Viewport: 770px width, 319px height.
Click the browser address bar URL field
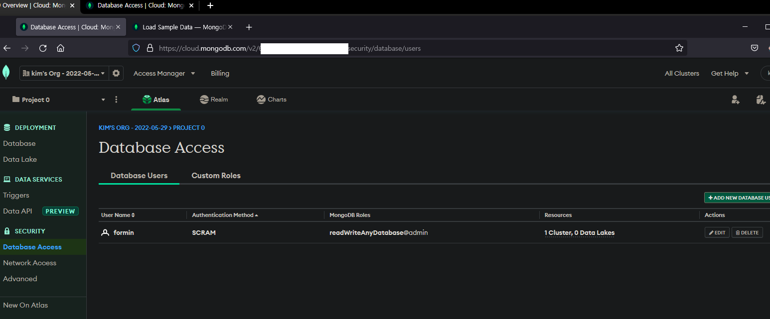[x=409, y=48]
